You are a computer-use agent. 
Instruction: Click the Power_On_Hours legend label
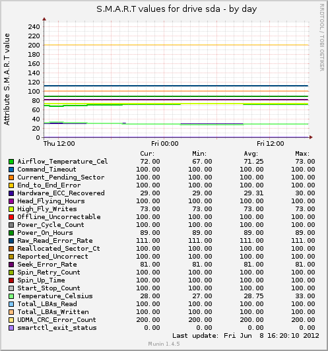[x=46, y=233]
